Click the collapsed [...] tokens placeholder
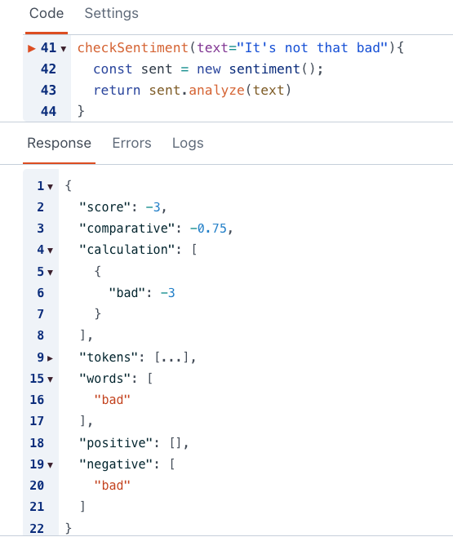453x537 pixels. (172, 357)
